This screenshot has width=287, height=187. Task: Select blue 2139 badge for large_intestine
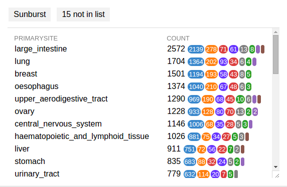tap(196, 49)
